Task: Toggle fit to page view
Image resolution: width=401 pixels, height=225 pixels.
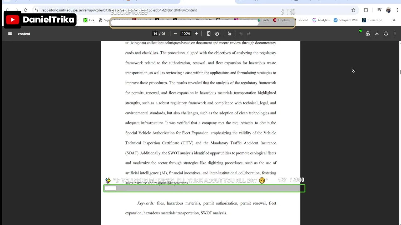Action: pos(209,34)
